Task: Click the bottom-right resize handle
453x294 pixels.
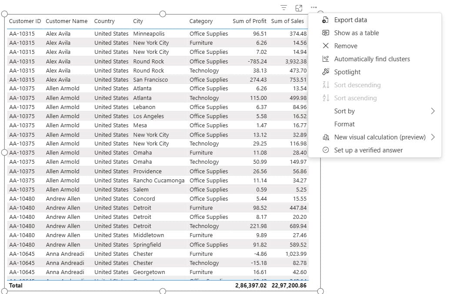Action: point(320,291)
